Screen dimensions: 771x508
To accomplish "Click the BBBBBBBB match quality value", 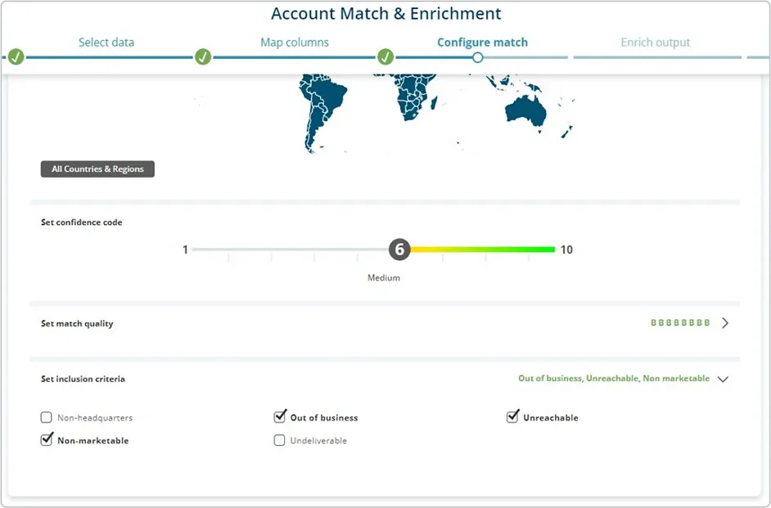I will [680, 323].
